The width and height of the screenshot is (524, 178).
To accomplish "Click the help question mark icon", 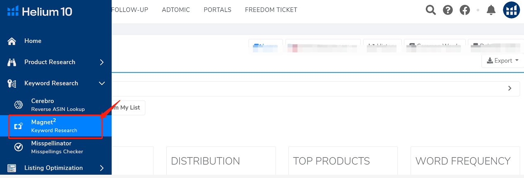I will click(x=448, y=10).
